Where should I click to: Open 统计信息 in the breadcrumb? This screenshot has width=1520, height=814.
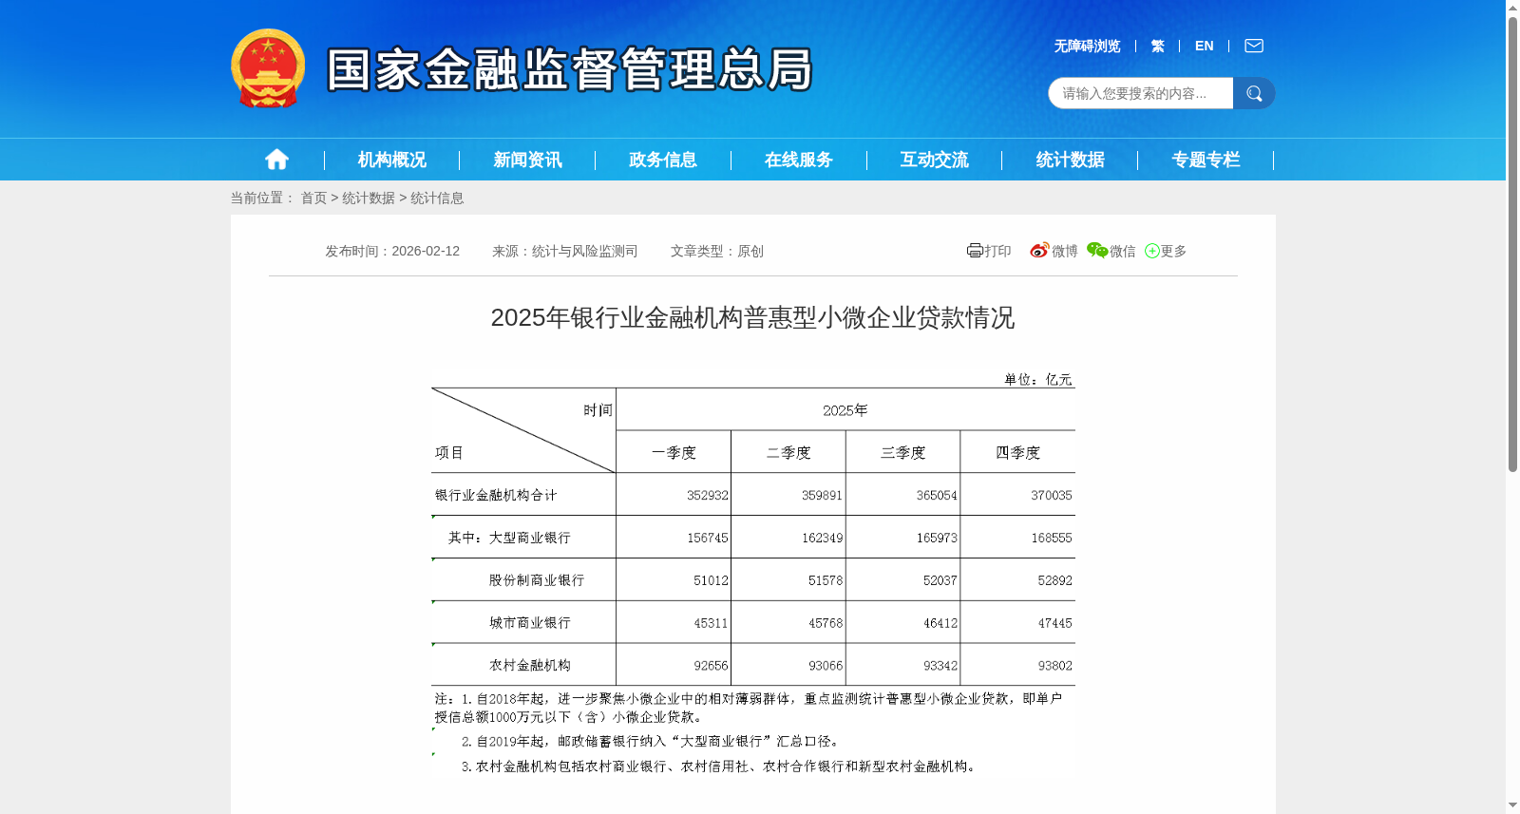pyautogui.click(x=437, y=198)
